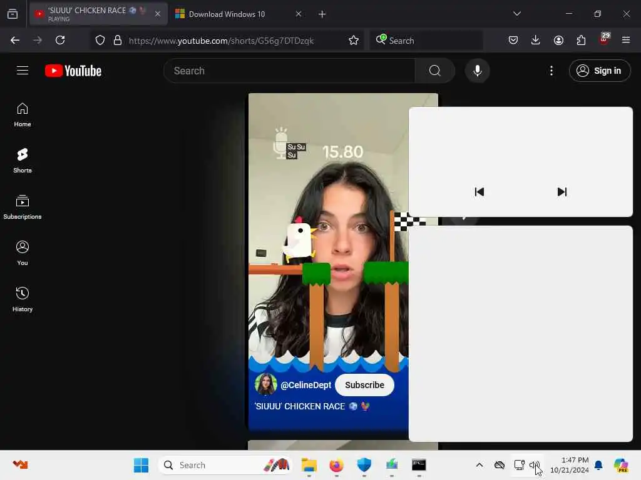This screenshot has height=480, width=641.
Task: Reload the current page
Action: [x=60, y=40]
